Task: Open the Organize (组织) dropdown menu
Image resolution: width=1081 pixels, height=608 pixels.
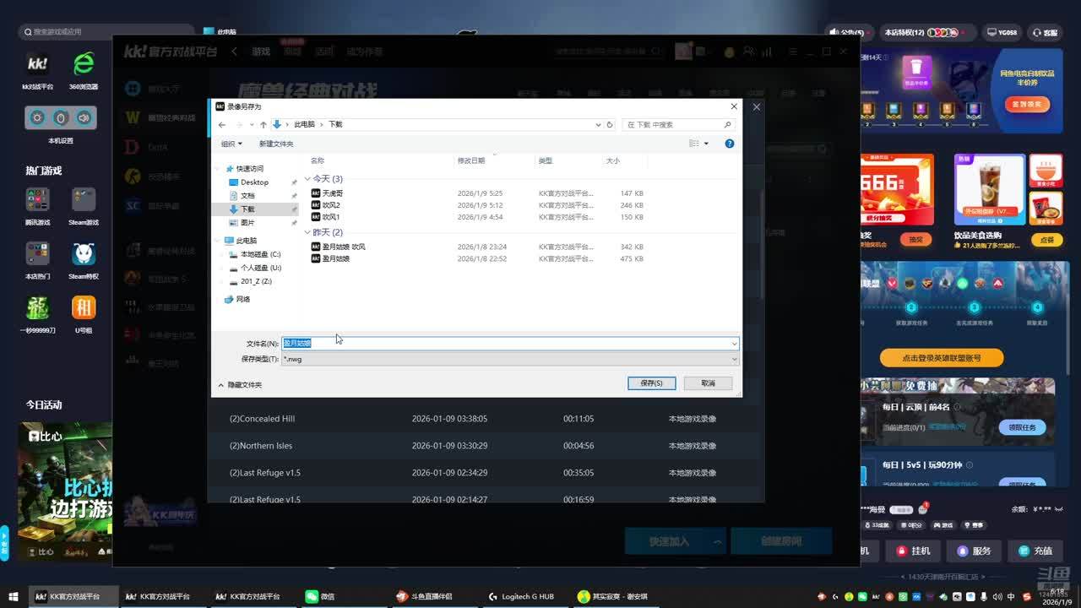Action: [x=231, y=144]
